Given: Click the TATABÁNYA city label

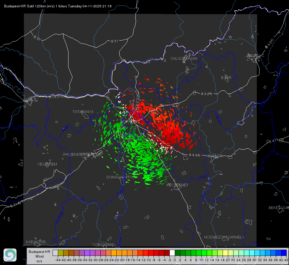Looking at the screenshot, I should 83,112.
